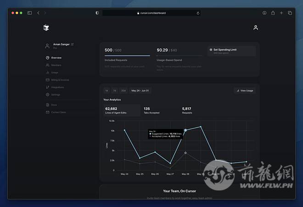Go forward with Safari forward arrow

point(45,13)
